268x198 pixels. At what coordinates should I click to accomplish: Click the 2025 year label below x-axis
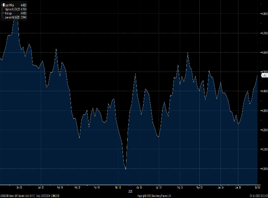pos(131,191)
